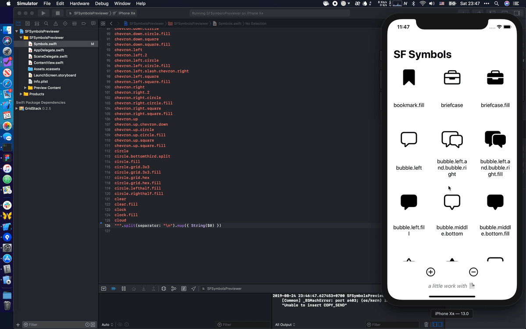Pause program execution in the debug bar
Image resolution: width=526 pixels, height=329 pixels.
[x=124, y=289]
